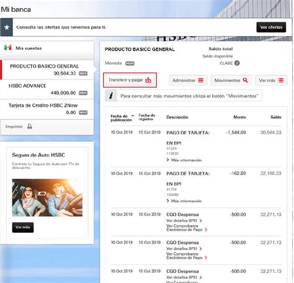Click balance 32,108.33
Screen dimensions: 294x283
coord(270,173)
